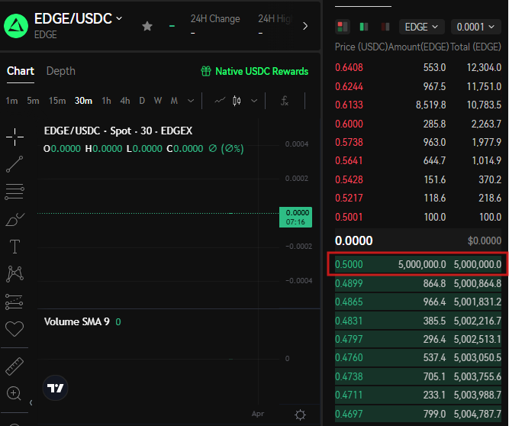Image resolution: width=509 pixels, height=426 pixels.
Task: Select the crosshair cursor tool
Action: (14, 137)
